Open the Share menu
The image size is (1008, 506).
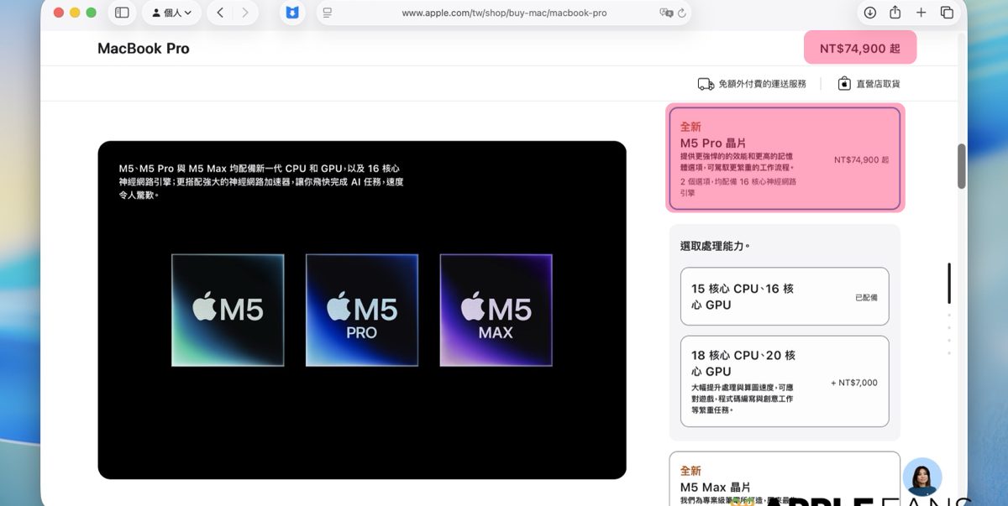pyautogui.click(x=895, y=13)
